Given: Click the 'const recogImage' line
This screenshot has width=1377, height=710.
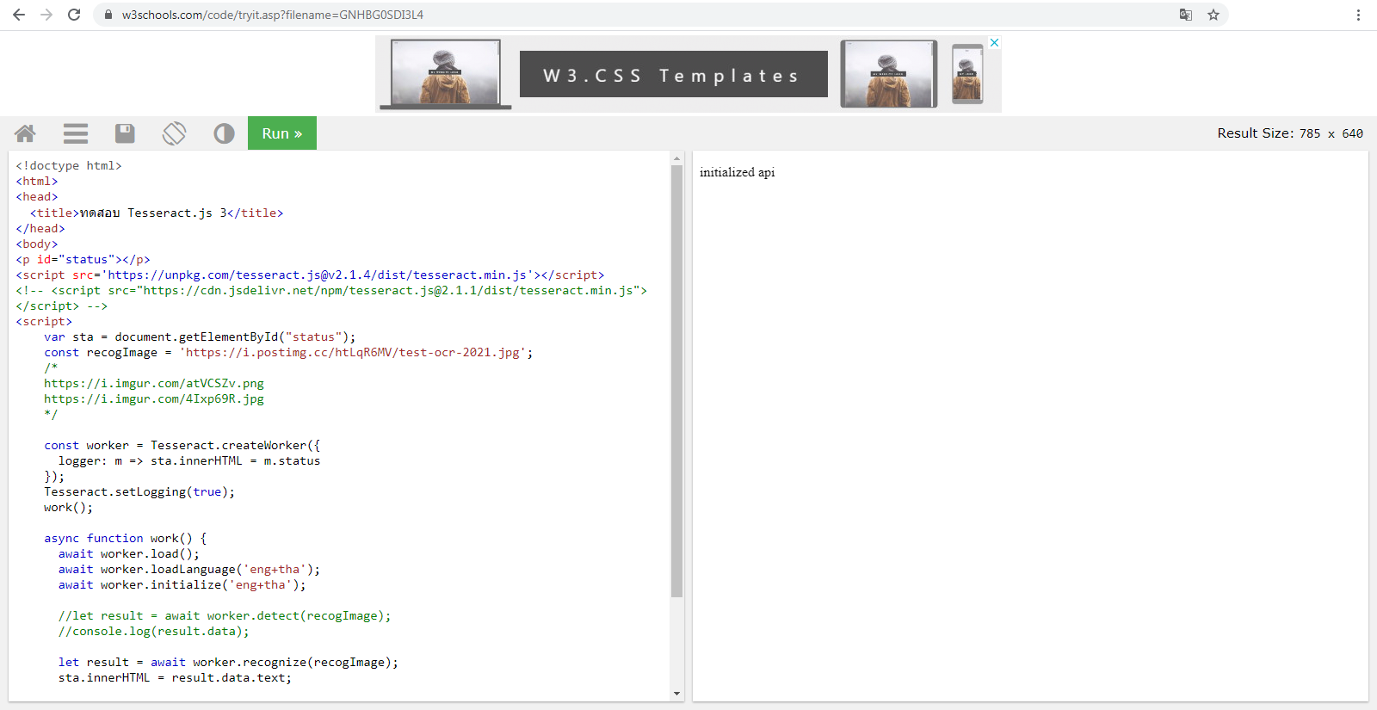Looking at the screenshot, I should (288, 352).
